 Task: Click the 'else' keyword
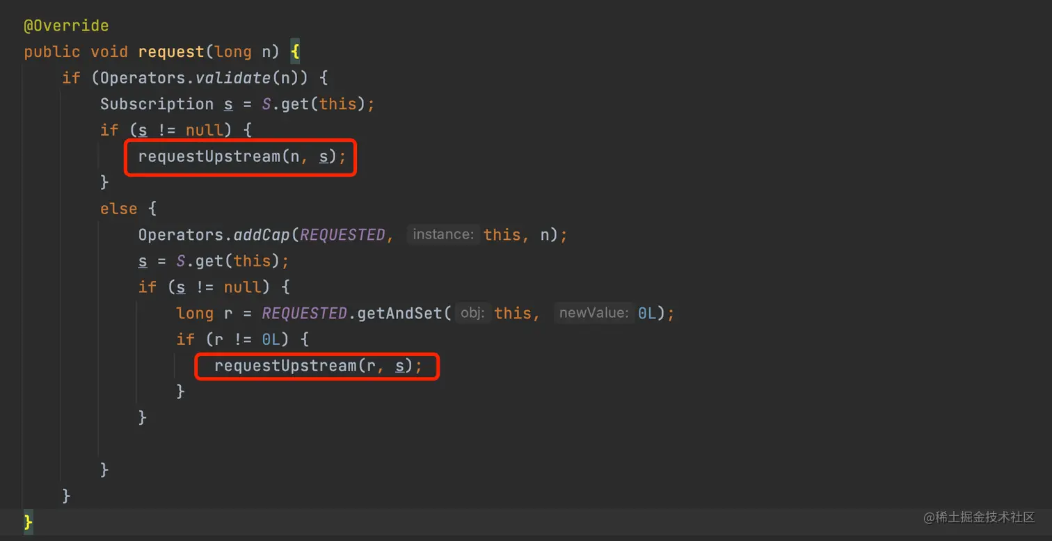click(118, 209)
